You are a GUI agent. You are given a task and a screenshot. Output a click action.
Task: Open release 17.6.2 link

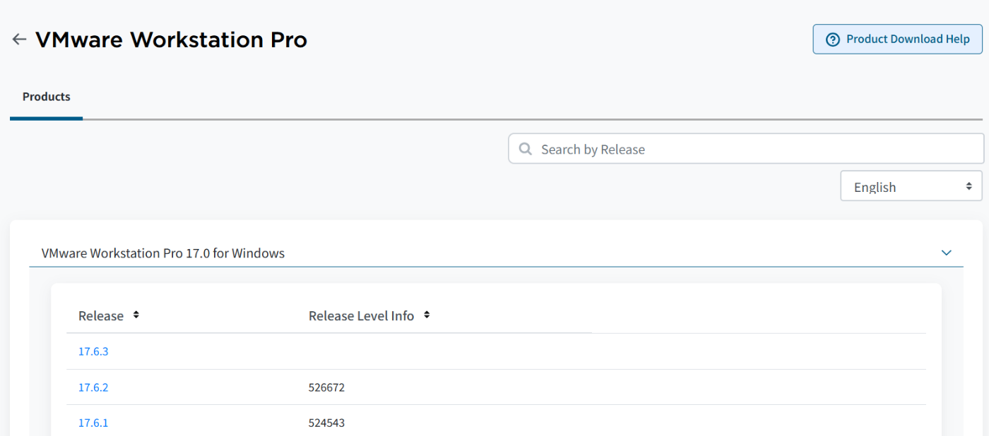[93, 387]
